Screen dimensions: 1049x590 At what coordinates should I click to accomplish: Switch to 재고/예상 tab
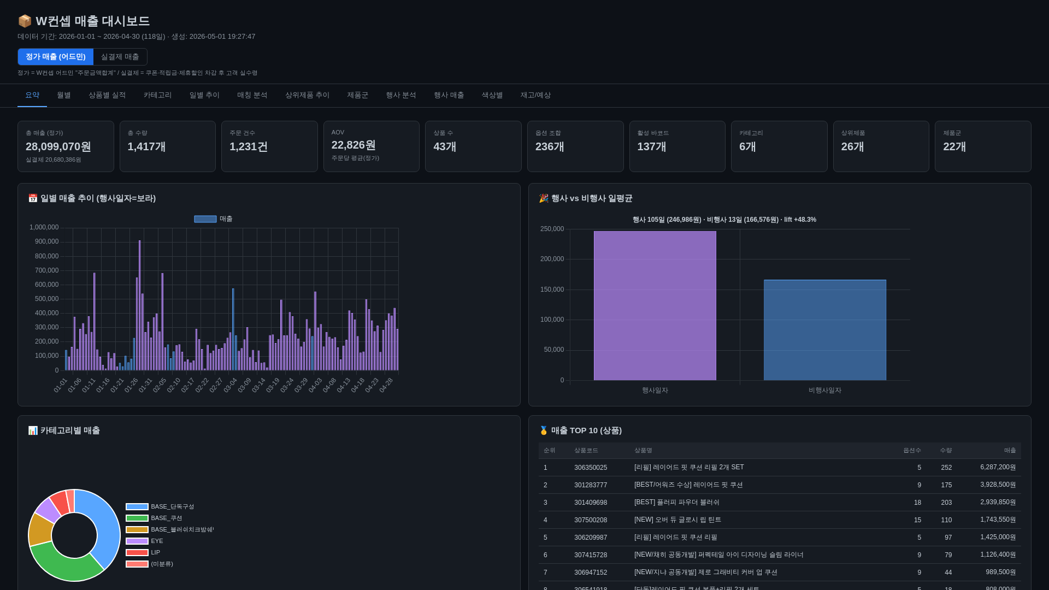coord(535,95)
